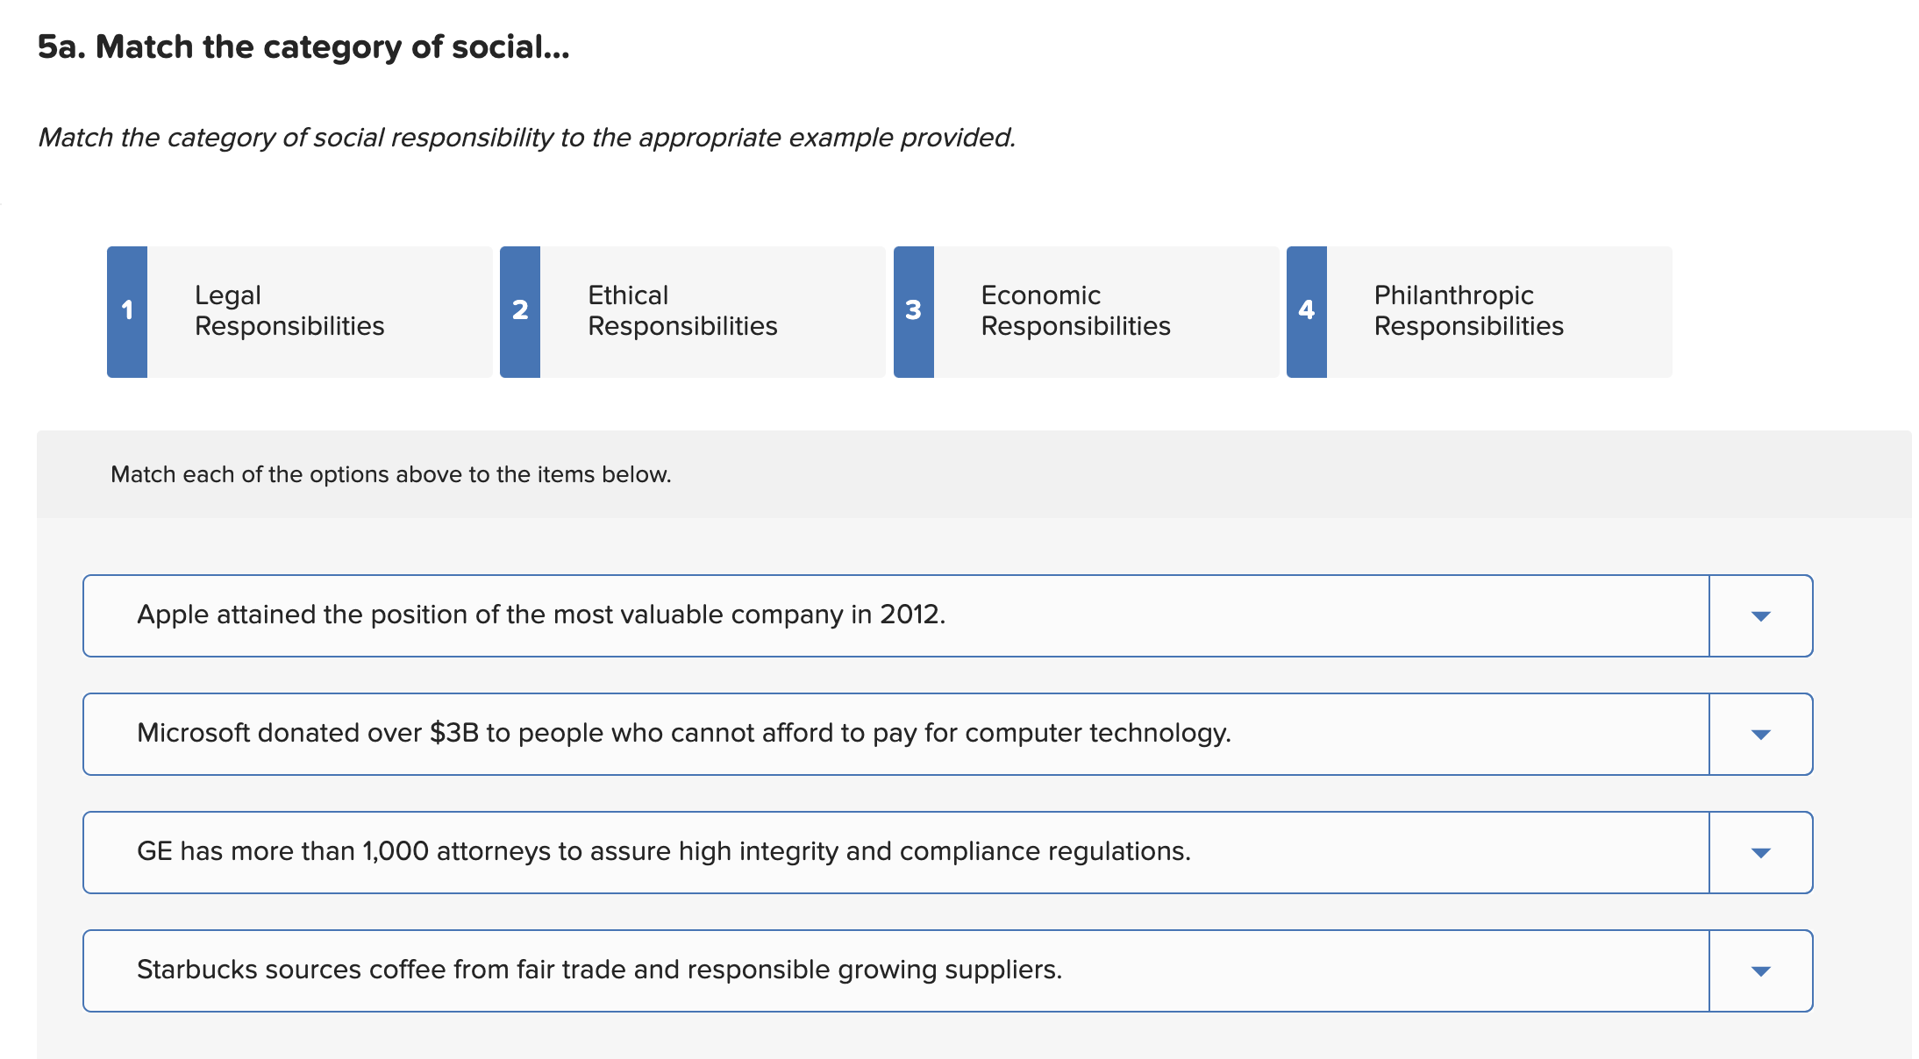Select the Economic Responsibilities option card
1919x1059 pixels.
(x=1086, y=312)
